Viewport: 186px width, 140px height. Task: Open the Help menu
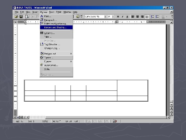[75, 12]
